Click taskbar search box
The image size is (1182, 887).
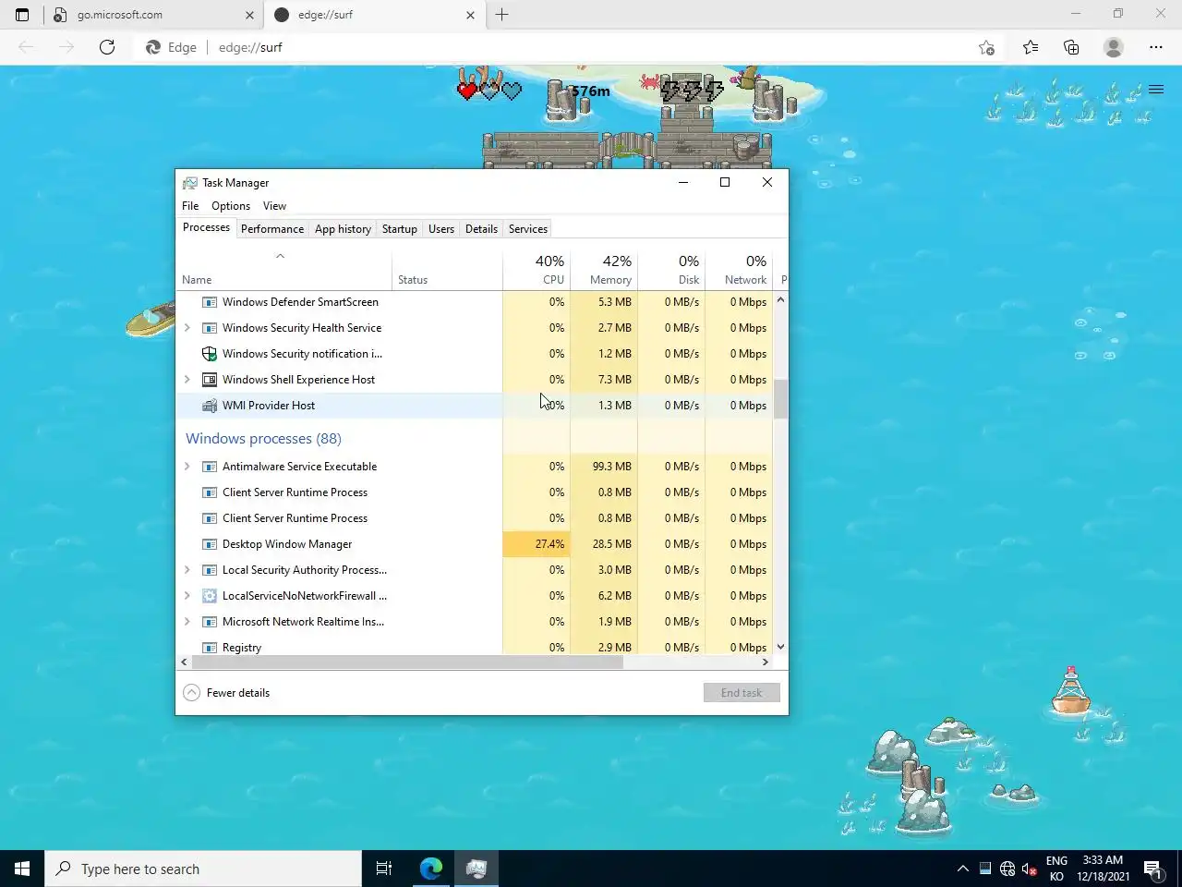[x=203, y=869]
